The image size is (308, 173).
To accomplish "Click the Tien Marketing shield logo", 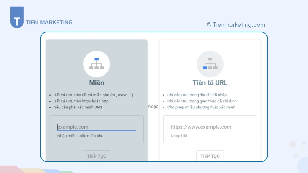I will (x=17, y=18).
